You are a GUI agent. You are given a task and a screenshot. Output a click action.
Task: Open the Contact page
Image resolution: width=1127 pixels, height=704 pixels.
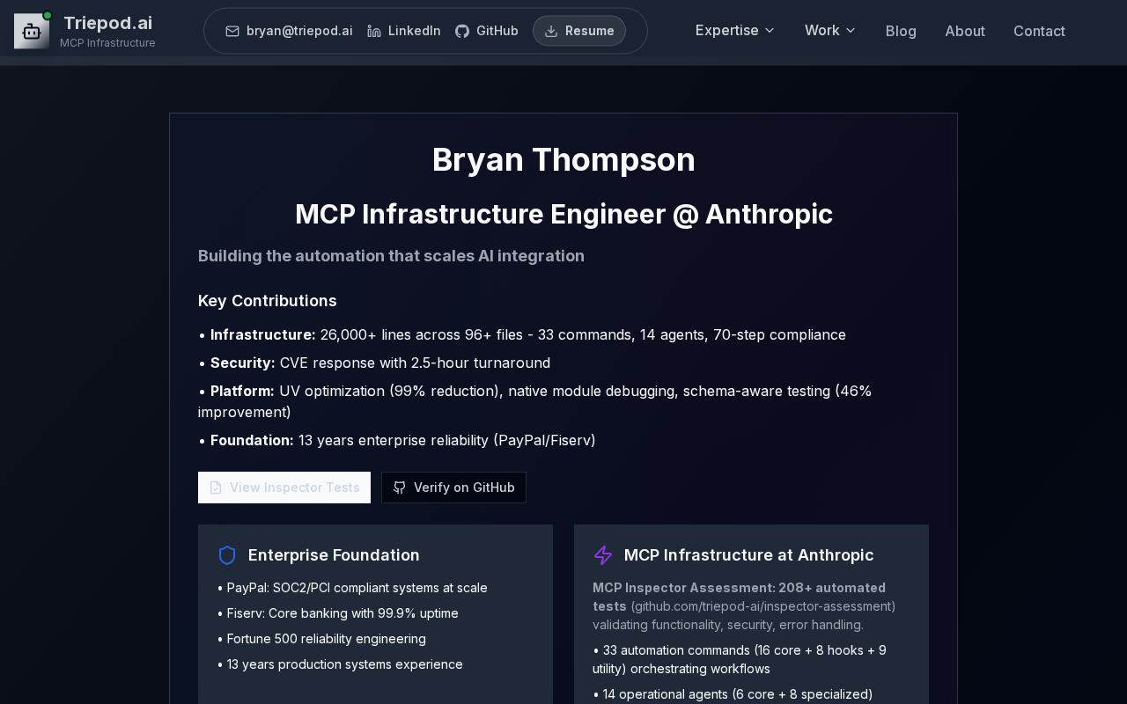tap(1039, 31)
